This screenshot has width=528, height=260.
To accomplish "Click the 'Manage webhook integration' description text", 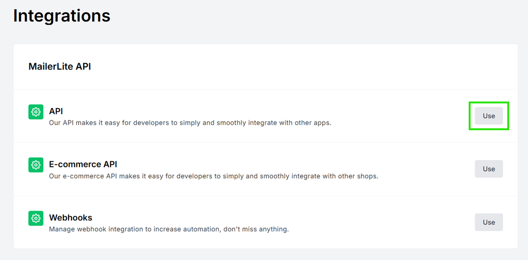I will (x=169, y=230).
